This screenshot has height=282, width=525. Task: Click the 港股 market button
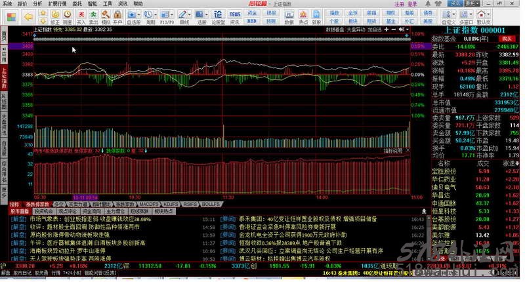pyautogui.click(x=409, y=13)
